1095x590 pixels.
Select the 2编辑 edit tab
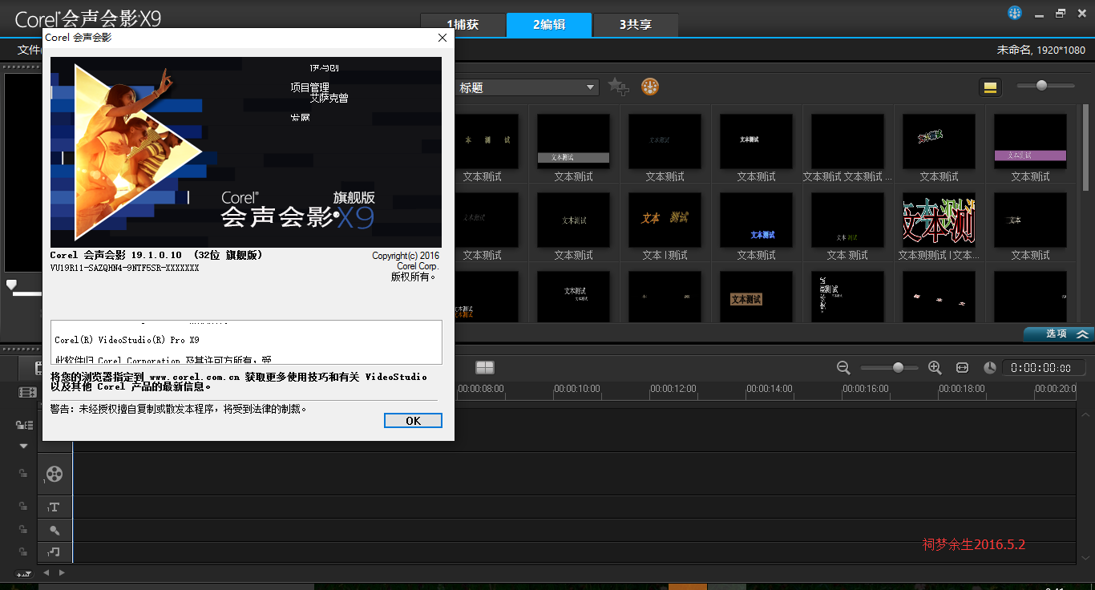pos(549,25)
